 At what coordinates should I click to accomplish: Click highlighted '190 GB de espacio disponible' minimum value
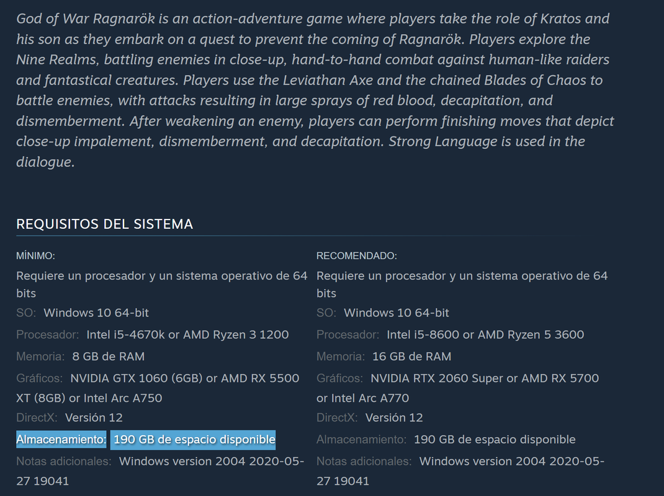pyautogui.click(x=193, y=440)
